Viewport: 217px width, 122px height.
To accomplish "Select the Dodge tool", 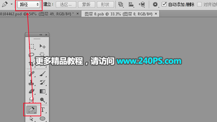I will (x=42, y=100).
